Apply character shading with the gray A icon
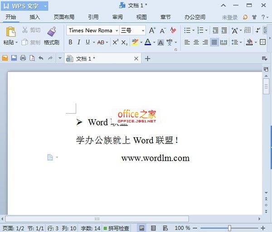 [x=160, y=43]
